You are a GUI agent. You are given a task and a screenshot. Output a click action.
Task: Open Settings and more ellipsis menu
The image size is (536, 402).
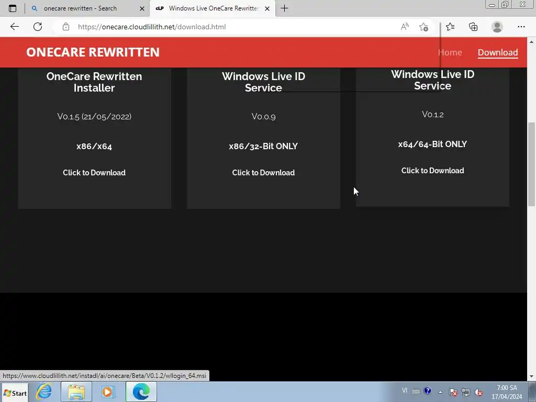[521, 27]
